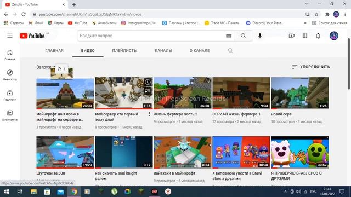The height and width of the screenshot is (197, 351).
Task: Open the Карты bookmark
Action: point(56,23)
